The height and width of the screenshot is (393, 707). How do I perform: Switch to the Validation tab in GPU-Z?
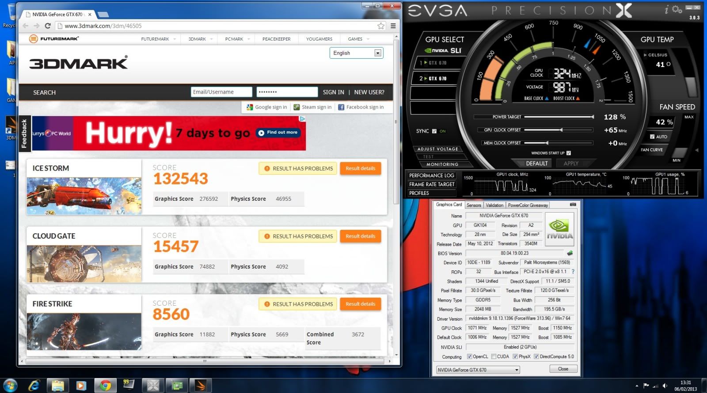pyautogui.click(x=494, y=205)
